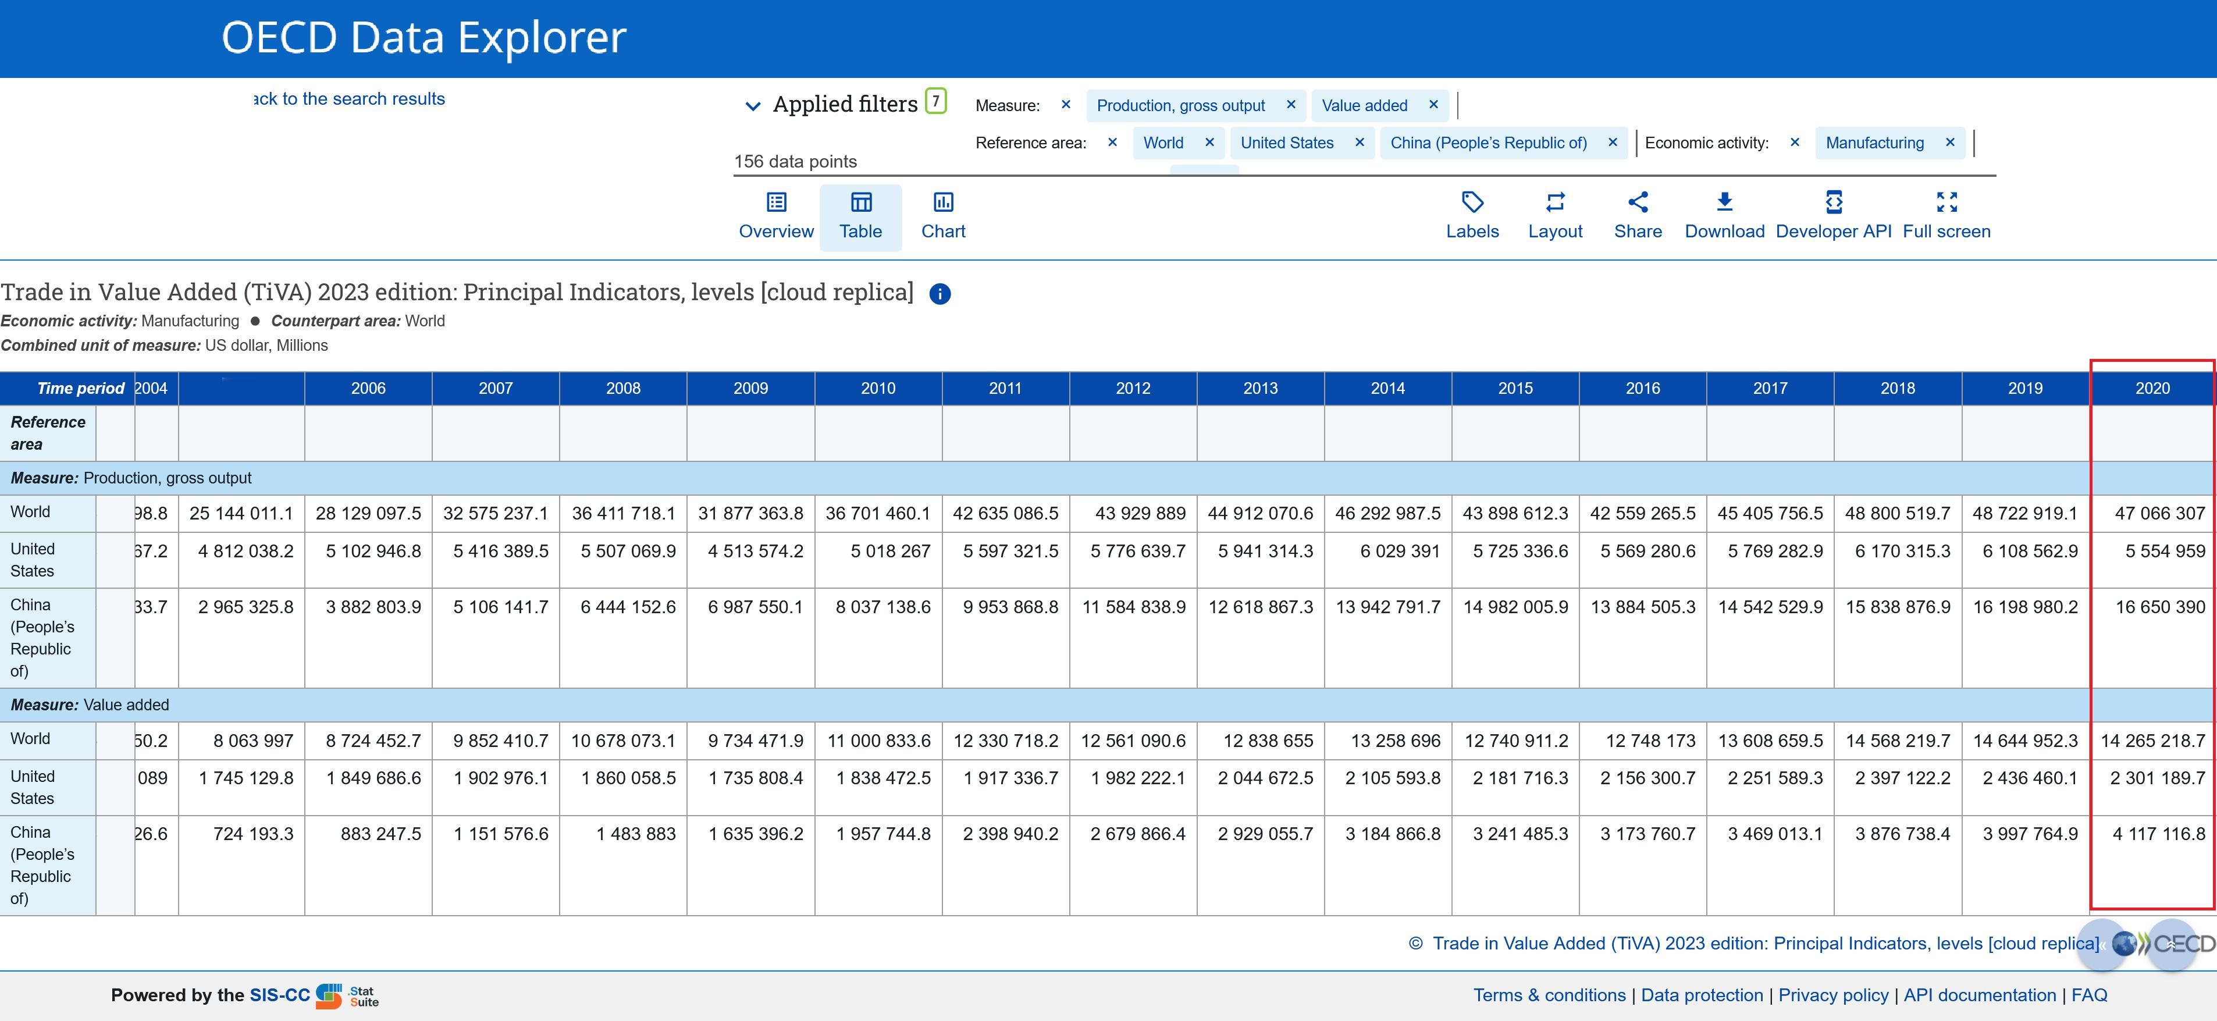2217x1021 pixels.
Task: Open Privacy policy link
Action: 1833,995
